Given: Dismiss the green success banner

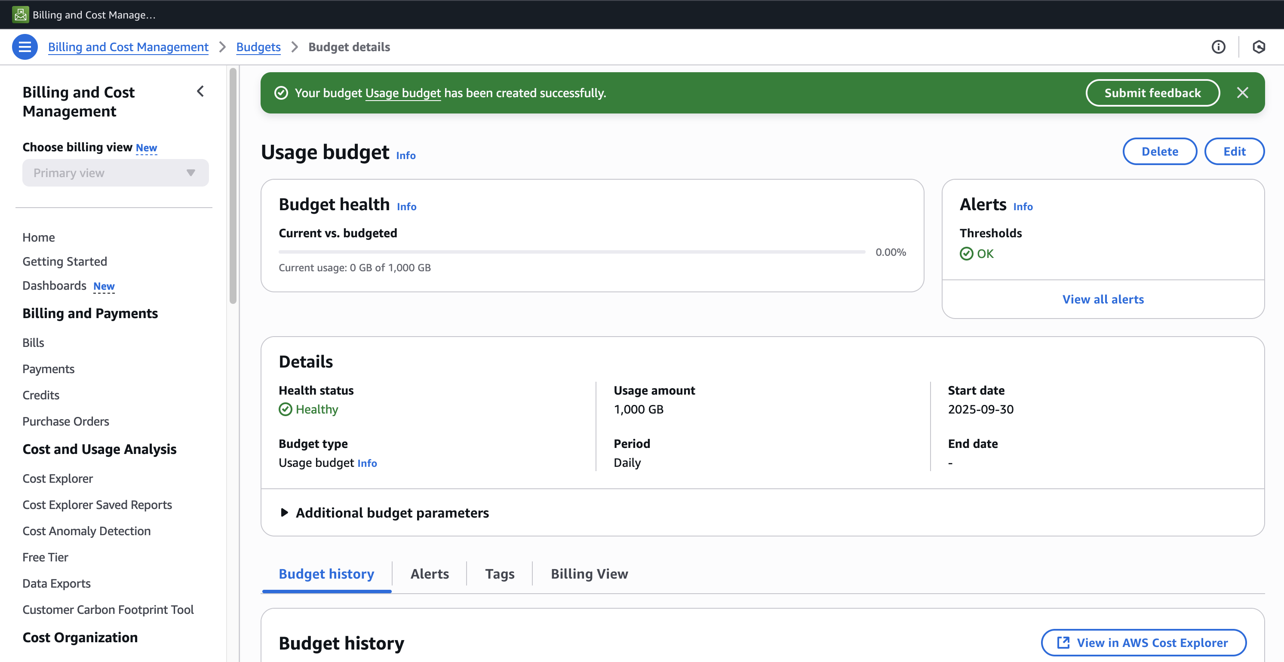Looking at the screenshot, I should click(x=1242, y=93).
